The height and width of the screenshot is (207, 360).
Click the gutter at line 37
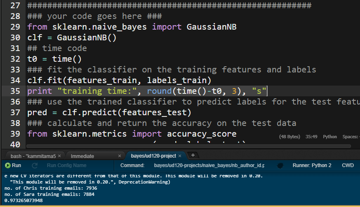tap(15, 112)
